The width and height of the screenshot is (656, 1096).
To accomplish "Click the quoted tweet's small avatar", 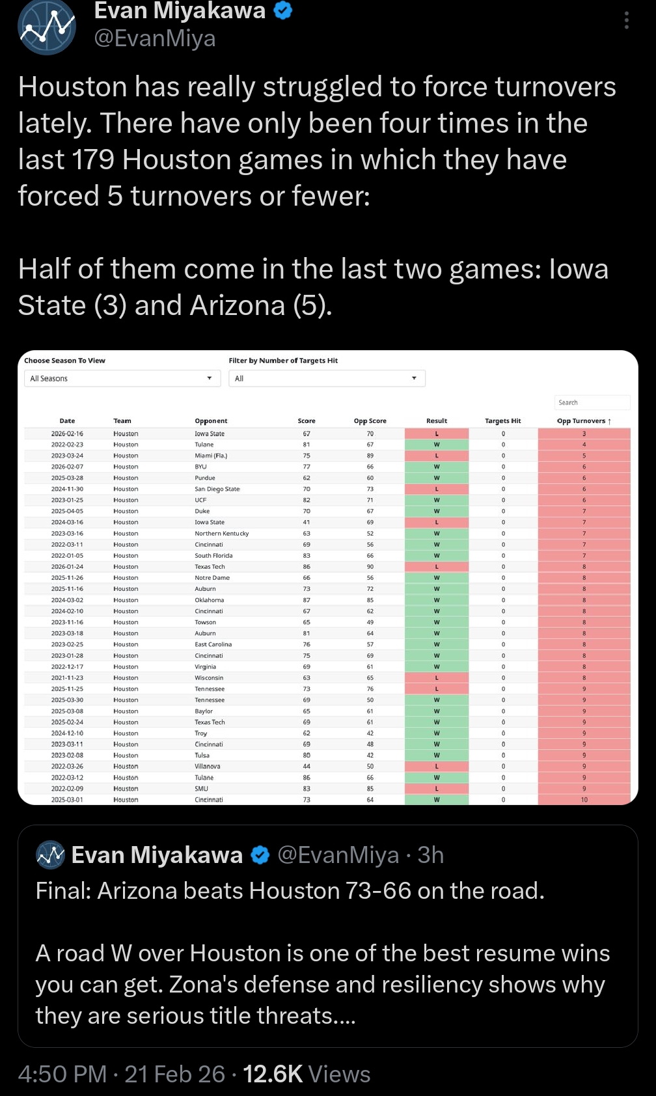I will (50, 855).
